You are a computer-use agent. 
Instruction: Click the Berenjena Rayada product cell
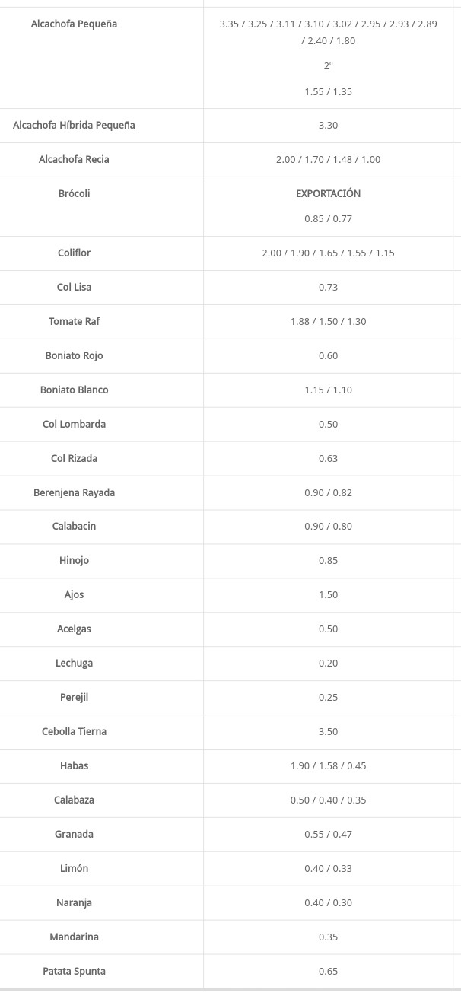pyautogui.click(x=74, y=492)
